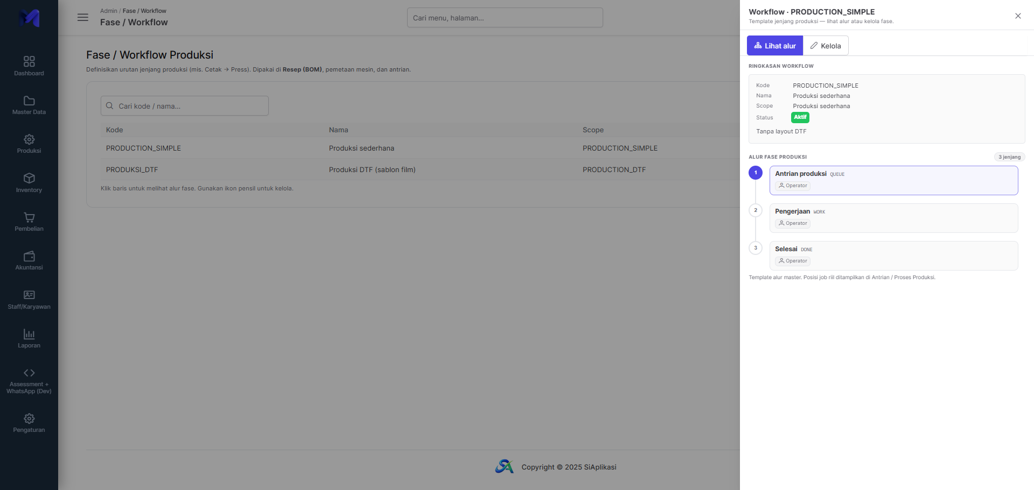Click Produksi sederhana name cell in table
Image resolution: width=1034 pixels, height=490 pixels.
[x=361, y=148]
